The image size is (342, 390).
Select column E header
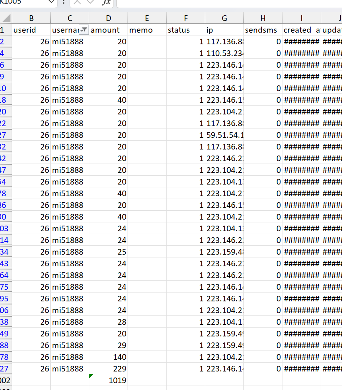point(147,18)
